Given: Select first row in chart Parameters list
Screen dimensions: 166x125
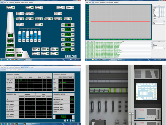Looking at the screenshot, I should pos(159,7).
